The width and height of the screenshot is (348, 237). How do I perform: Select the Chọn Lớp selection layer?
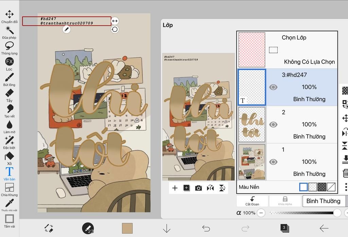pyautogui.click(x=287, y=50)
